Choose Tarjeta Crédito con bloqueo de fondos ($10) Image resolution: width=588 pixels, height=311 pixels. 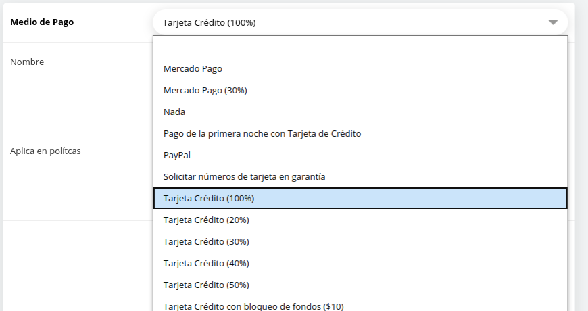pyautogui.click(x=253, y=306)
